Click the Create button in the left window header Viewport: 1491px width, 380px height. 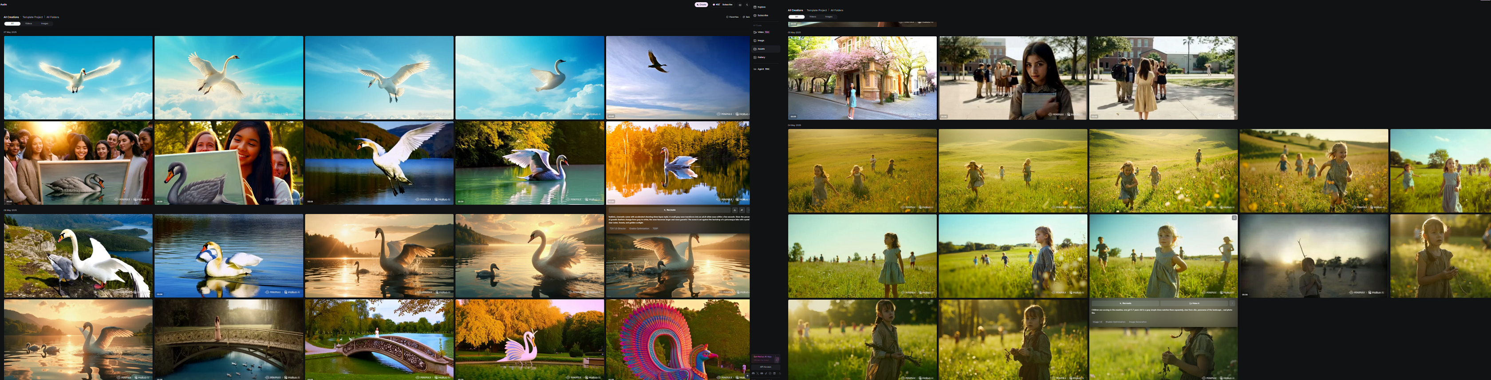click(x=702, y=4)
